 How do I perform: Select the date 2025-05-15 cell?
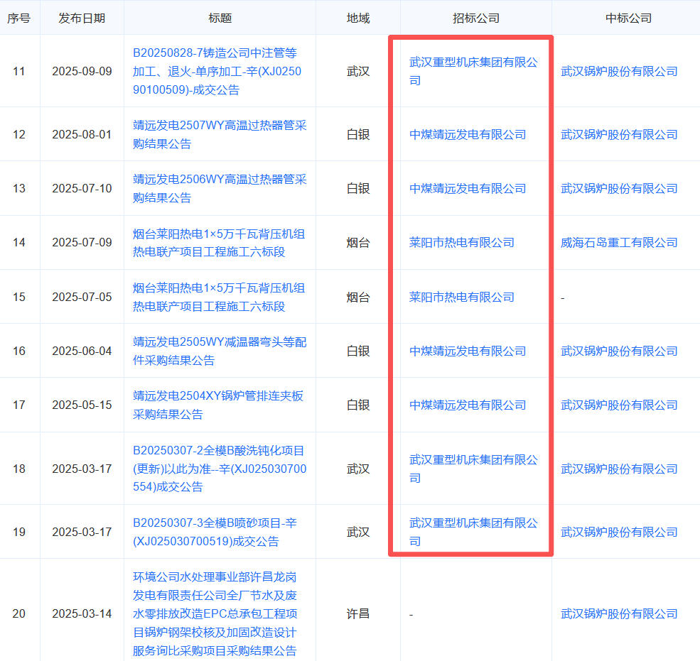[82, 405]
